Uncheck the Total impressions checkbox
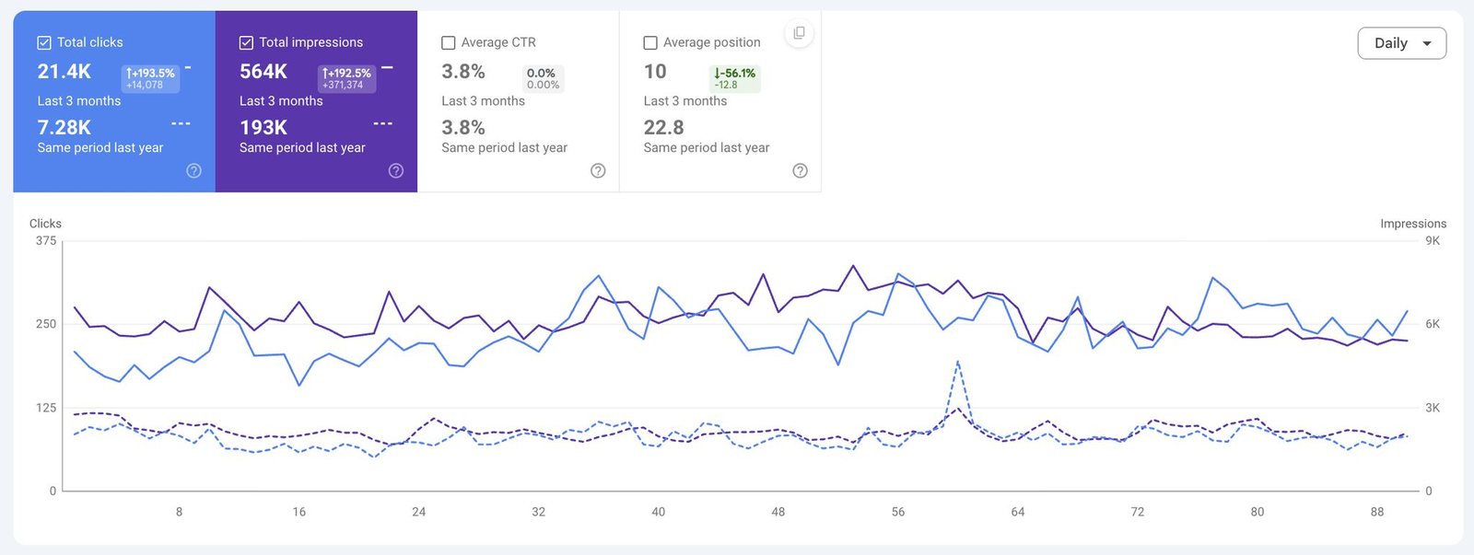This screenshot has height=555, width=1474. point(246,42)
